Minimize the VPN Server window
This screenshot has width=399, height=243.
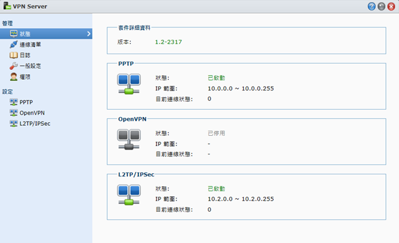[x=381, y=6]
